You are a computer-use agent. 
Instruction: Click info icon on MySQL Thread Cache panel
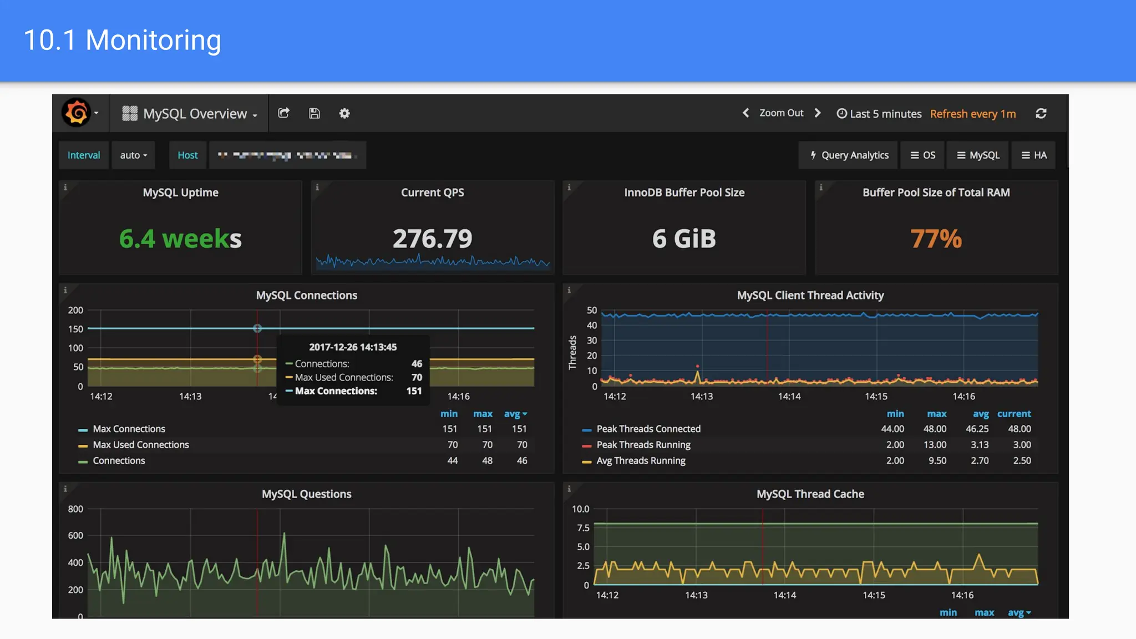coord(569,489)
